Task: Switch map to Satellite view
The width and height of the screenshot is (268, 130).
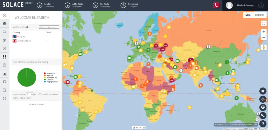Action: tap(260, 15)
